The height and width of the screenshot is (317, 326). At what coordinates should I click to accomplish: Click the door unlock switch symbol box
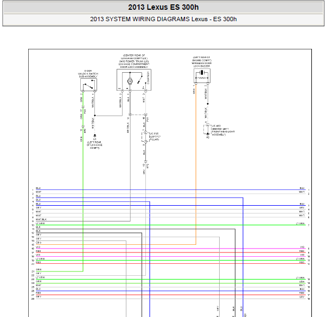coord(88,85)
